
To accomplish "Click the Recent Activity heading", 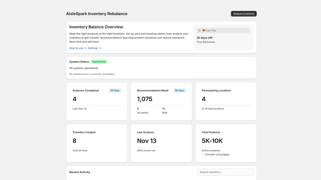I will tap(79, 172).
